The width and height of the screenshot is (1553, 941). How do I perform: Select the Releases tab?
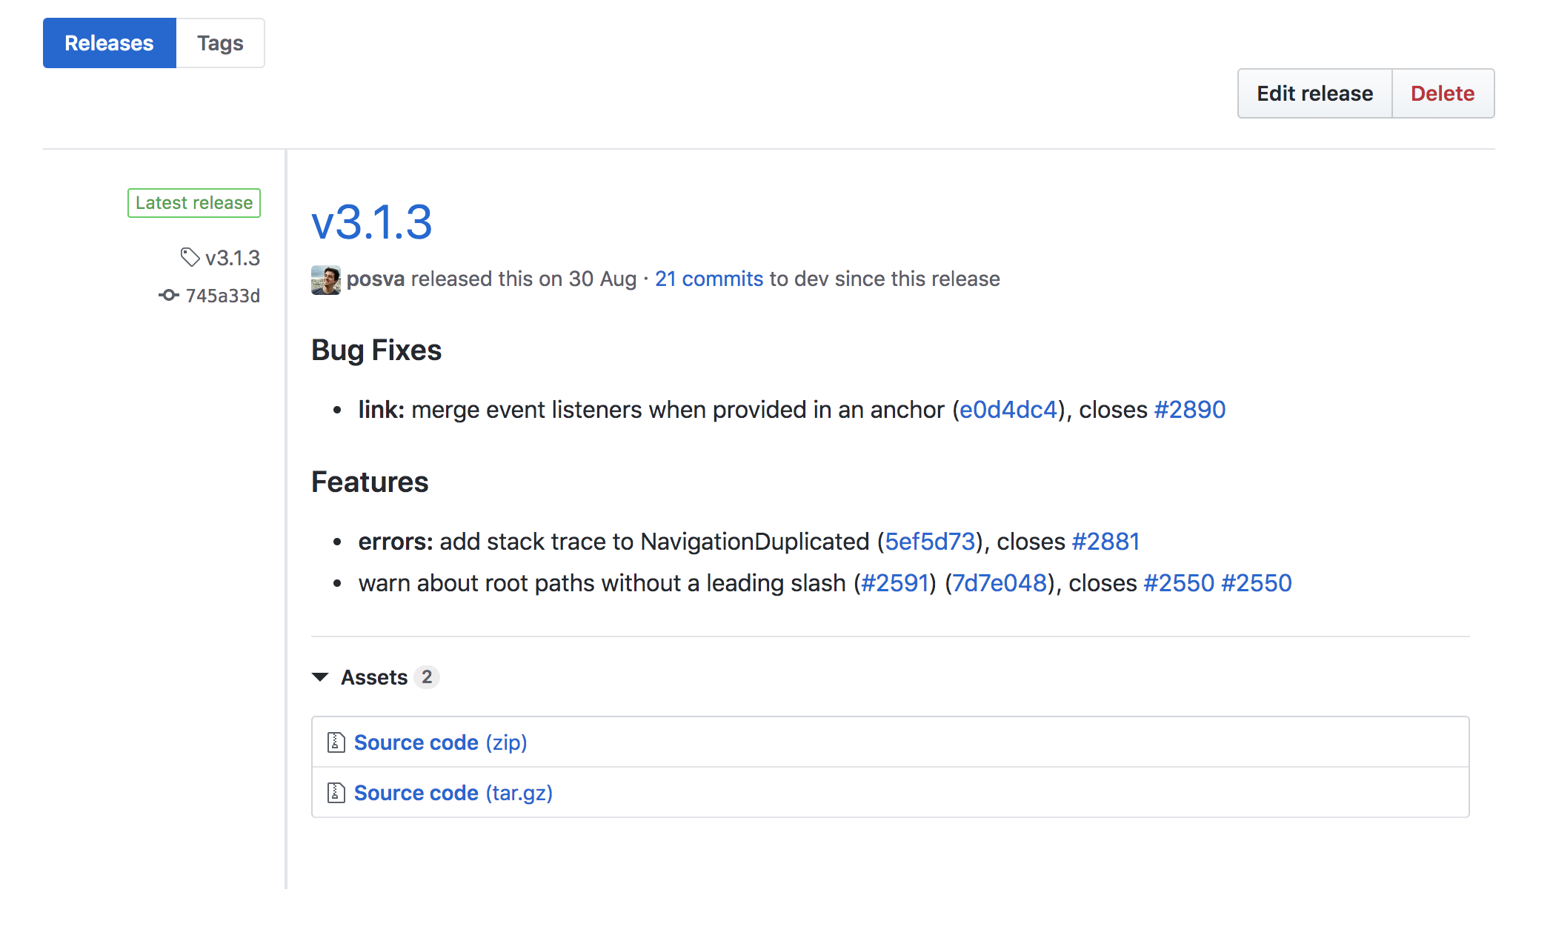click(x=109, y=43)
